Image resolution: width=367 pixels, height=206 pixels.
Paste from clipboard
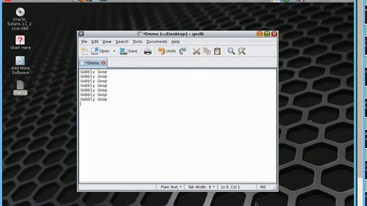coord(217,51)
